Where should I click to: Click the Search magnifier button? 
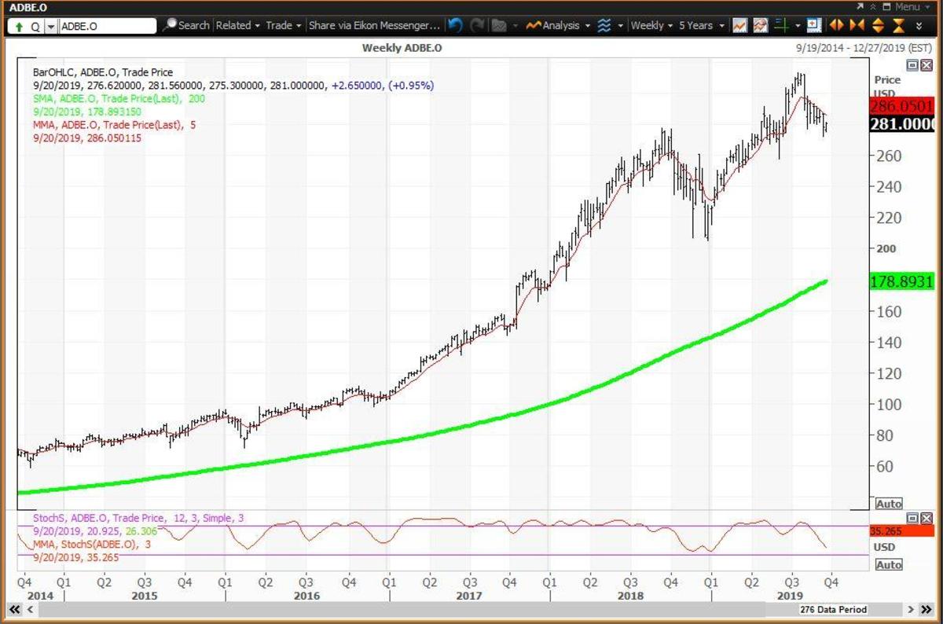point(187,25)
